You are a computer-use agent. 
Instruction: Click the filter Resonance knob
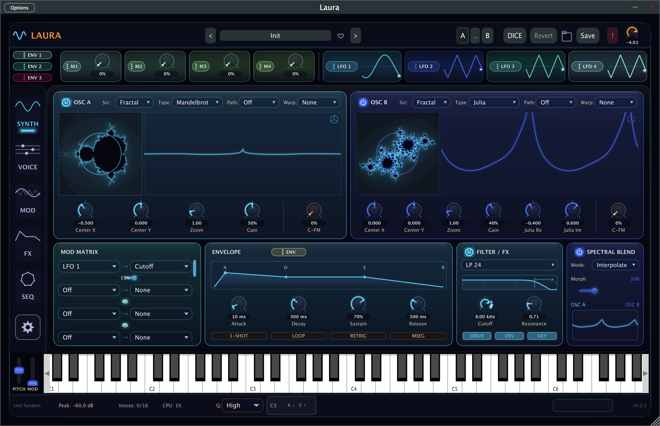coord(534,304)
